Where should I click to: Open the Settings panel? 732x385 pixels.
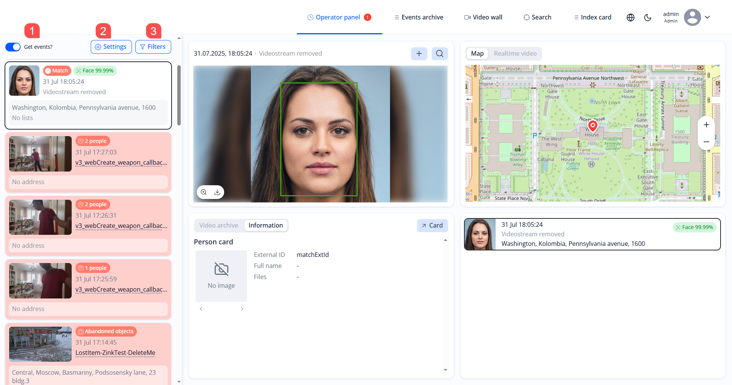111,47
